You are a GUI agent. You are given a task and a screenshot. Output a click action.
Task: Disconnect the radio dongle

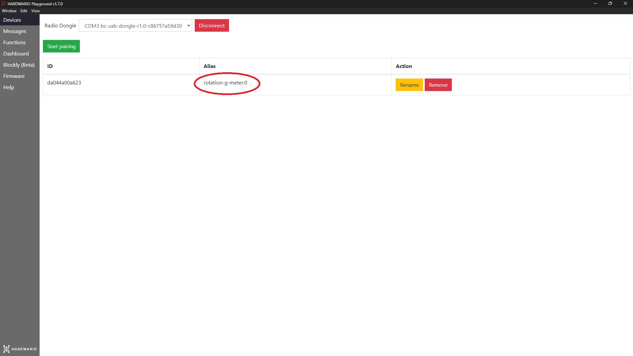tap(212, 25)
